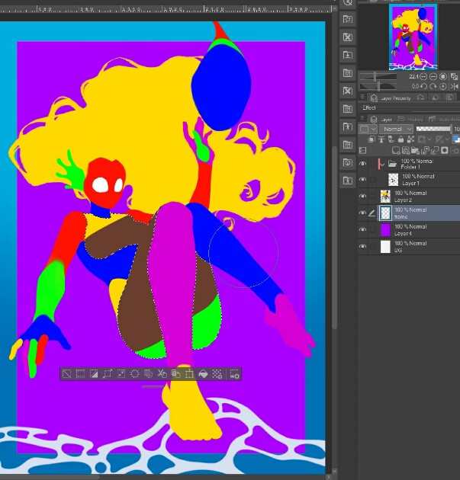Toggle the two-pane layer view icon

pyautogui.click(x=362, y=150)
